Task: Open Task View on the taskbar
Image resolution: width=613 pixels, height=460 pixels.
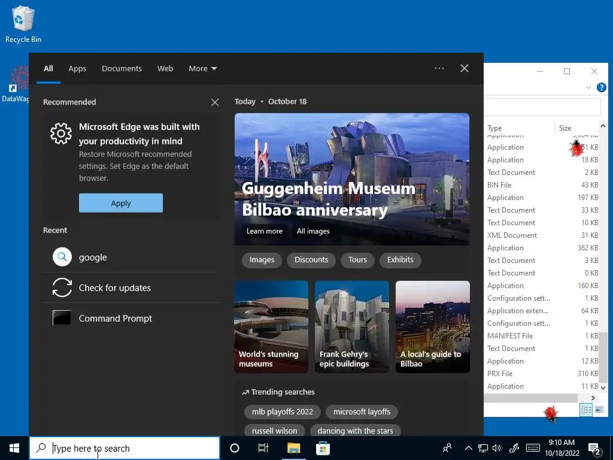Action: [263, 448]
